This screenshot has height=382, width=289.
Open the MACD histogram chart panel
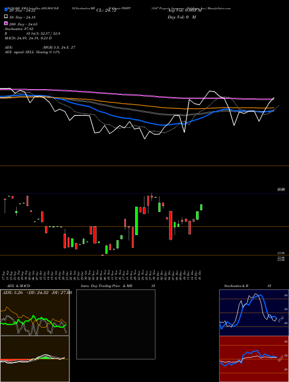tap(35, 359)
